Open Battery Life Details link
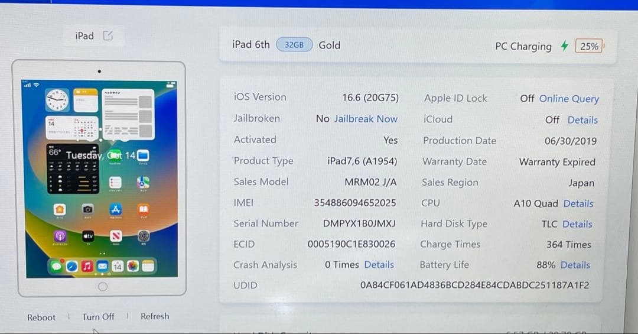 pyautogui.click(x=575, y=265)
